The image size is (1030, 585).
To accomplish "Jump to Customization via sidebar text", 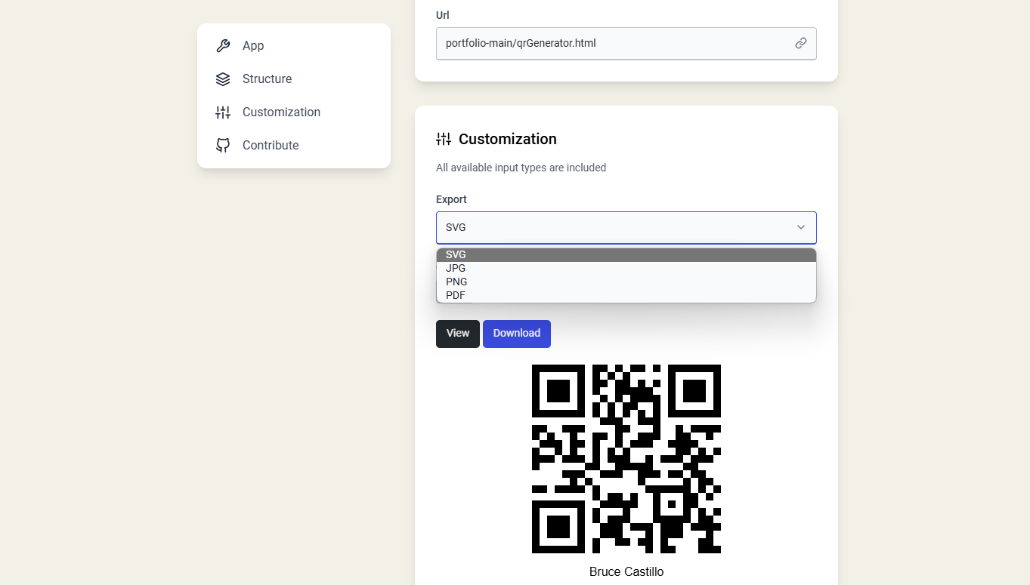I will (x=281, y=112).
